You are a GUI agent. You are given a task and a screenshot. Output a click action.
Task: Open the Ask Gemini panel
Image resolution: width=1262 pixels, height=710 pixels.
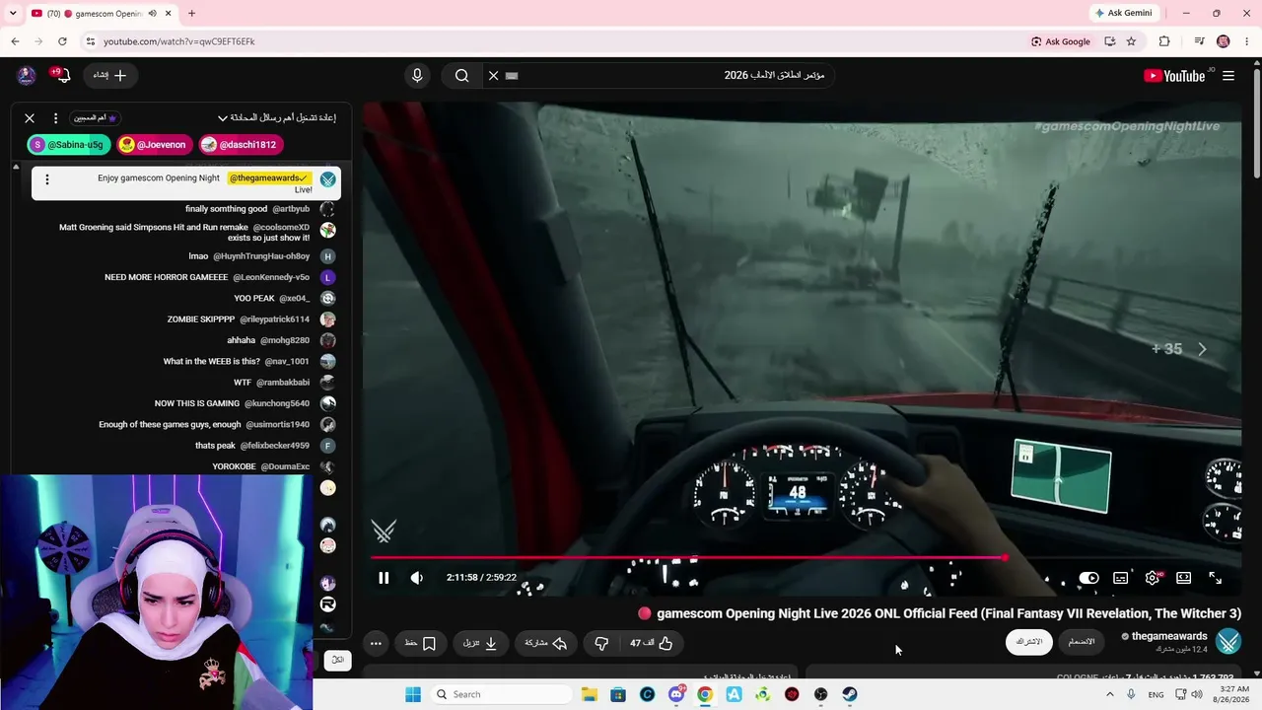point(1122,13)
